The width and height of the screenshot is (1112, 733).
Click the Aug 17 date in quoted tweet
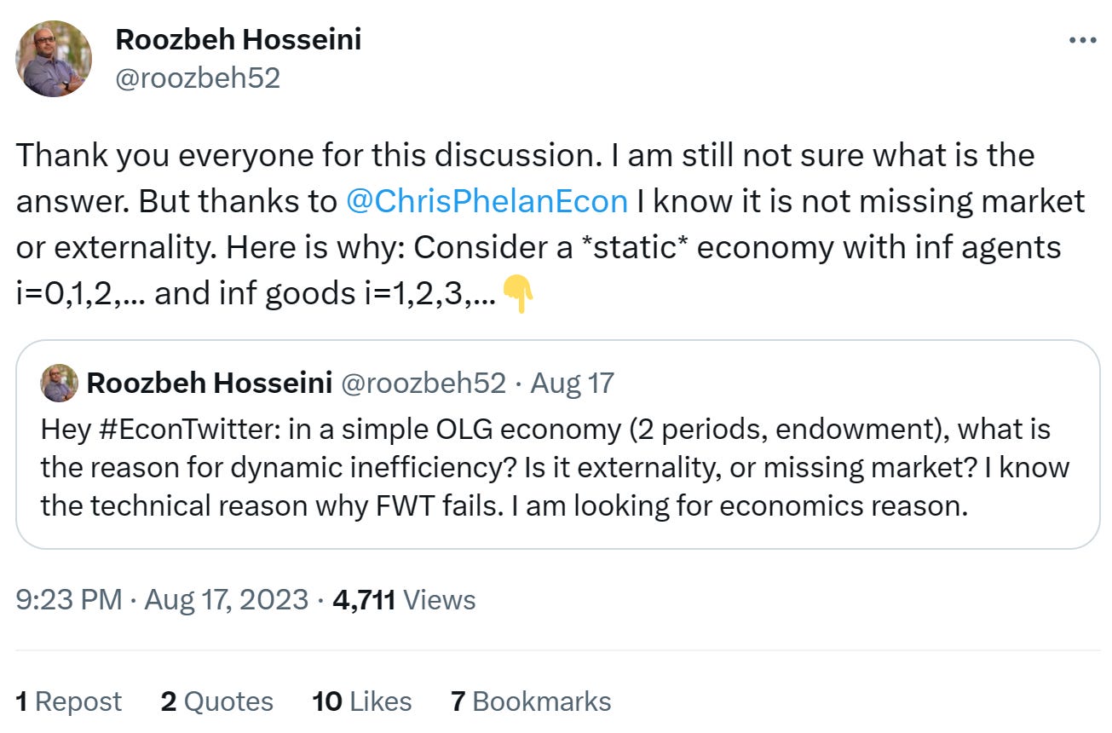click(x=573, y=383)
